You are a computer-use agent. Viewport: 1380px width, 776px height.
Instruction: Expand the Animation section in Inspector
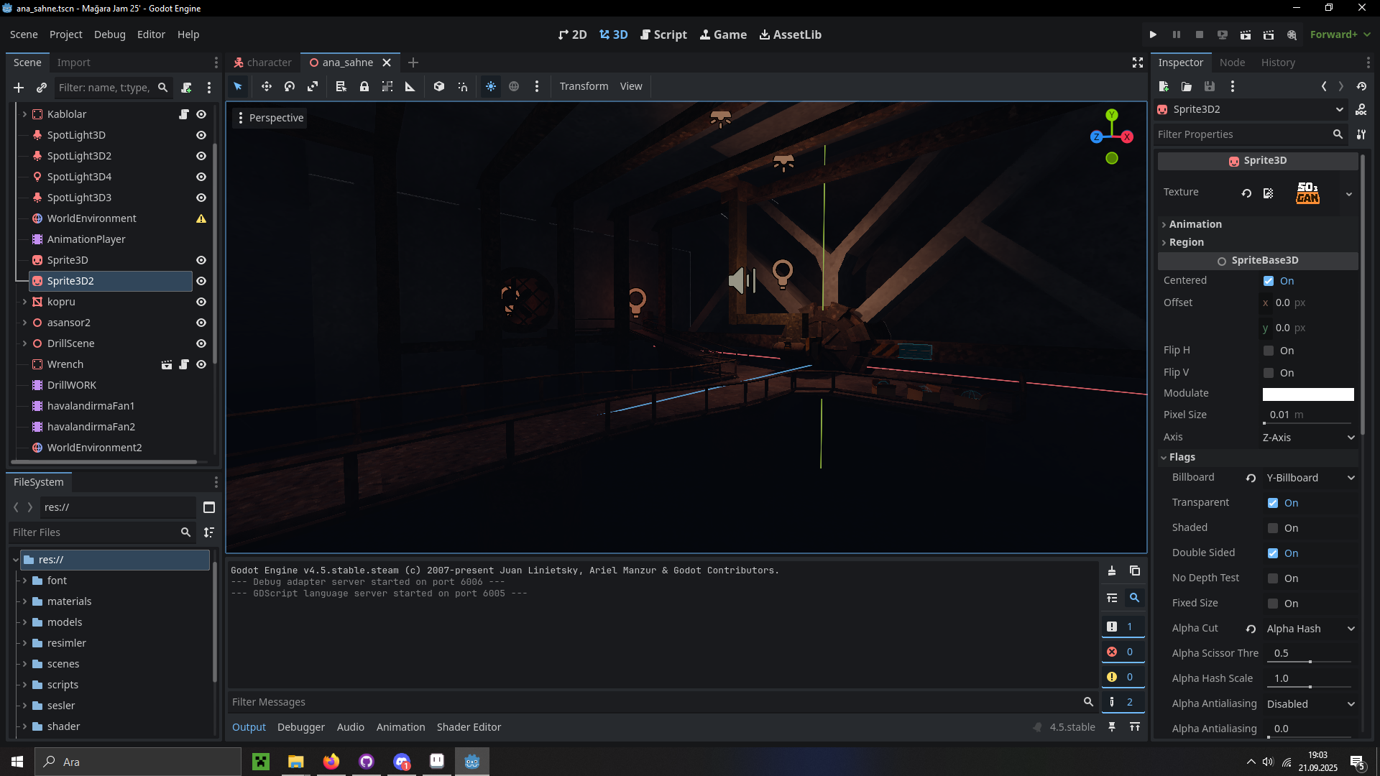[x=1195, y=224]
